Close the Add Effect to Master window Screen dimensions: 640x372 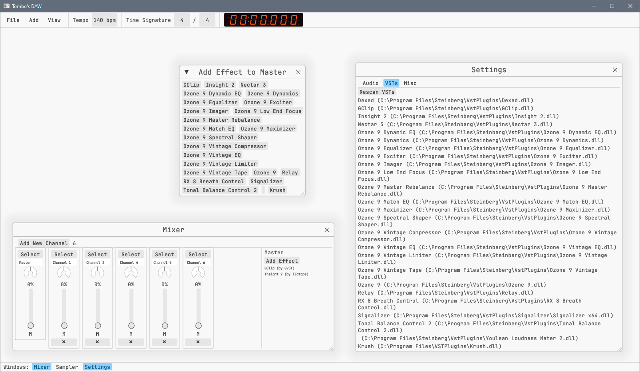point(298,72)
